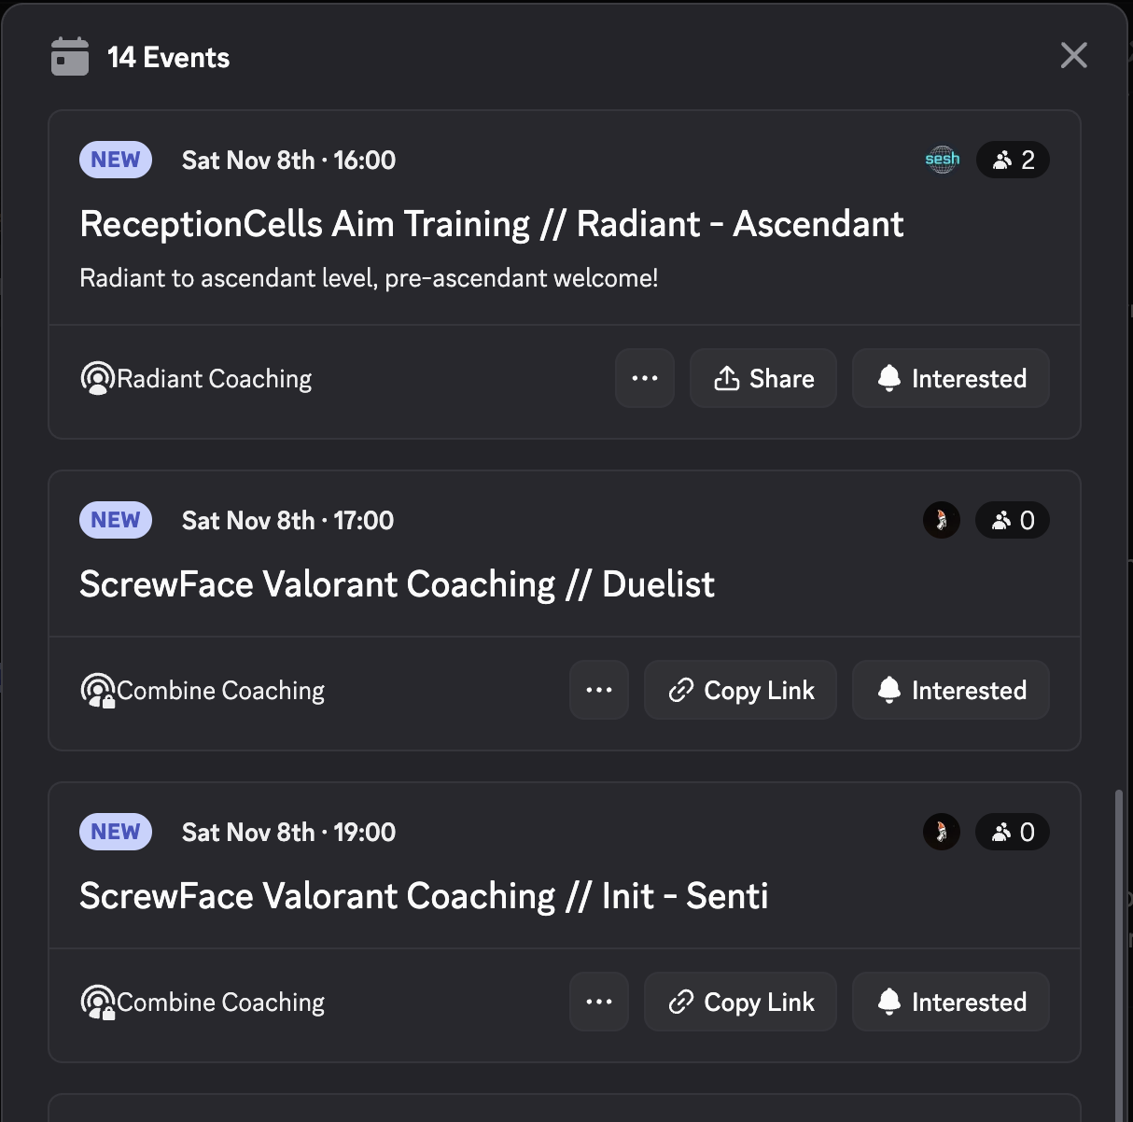Copy link for Init - Senti coaching event
The width and height of the screenshot is (1133, 1122).
coord(740,1002)
